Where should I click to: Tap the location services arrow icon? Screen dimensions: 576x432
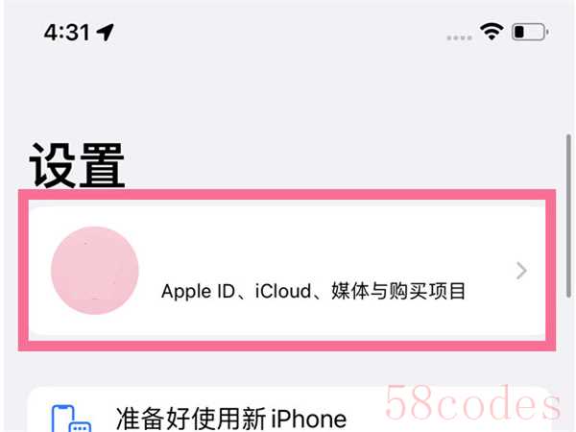(x=105, y=32)
